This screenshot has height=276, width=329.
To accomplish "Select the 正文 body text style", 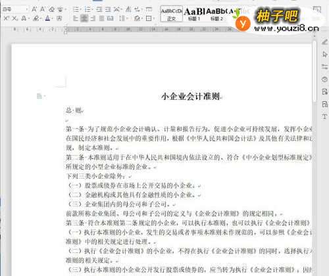I will [172, 14].
